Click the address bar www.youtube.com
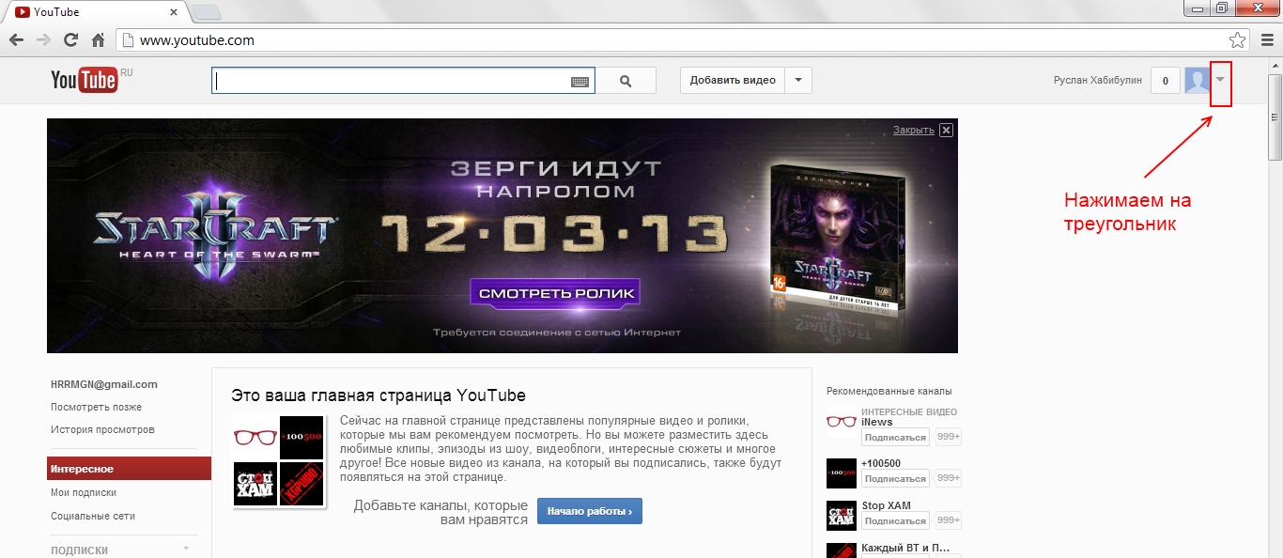Screen dimensions: 1283x558 (x=196, y=40)
